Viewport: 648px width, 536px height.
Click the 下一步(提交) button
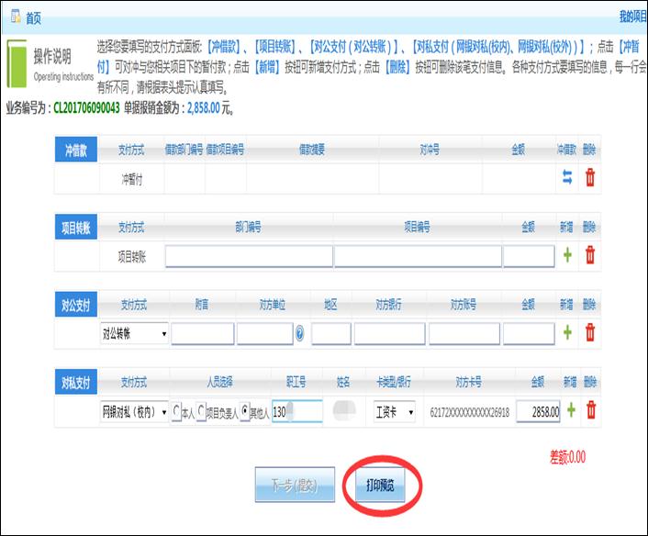[295, 485]
